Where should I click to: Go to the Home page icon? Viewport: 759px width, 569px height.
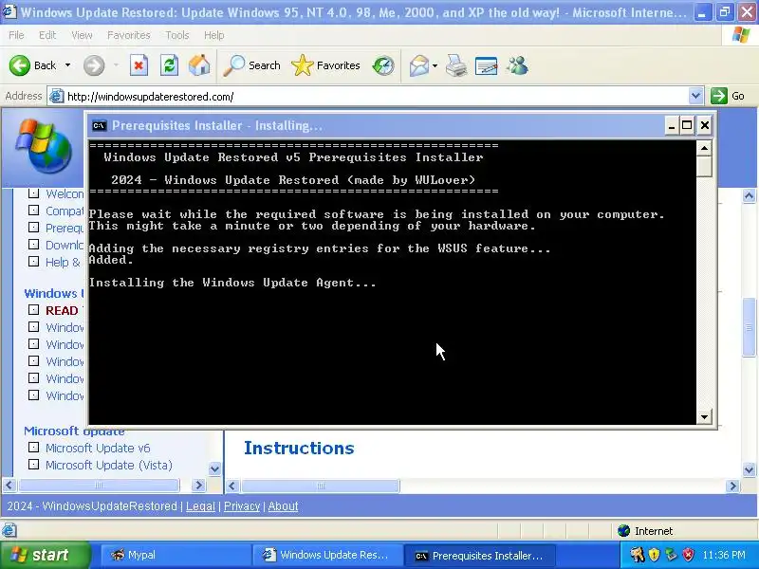[199, 65]
